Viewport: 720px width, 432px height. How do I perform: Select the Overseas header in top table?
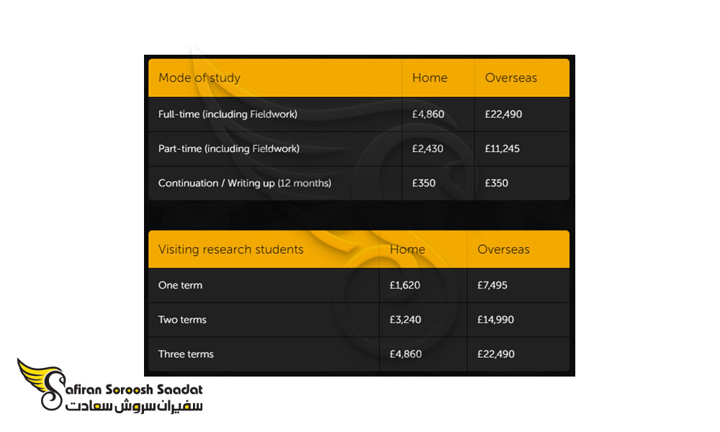click(510, 78)
